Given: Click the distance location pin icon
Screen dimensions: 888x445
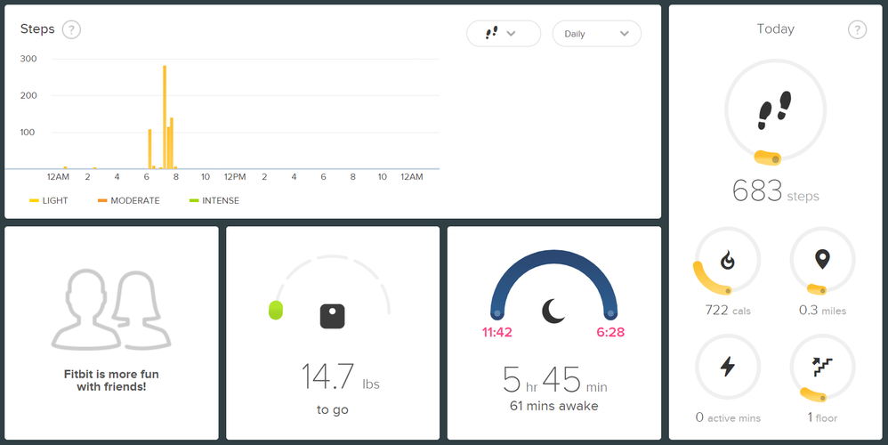Looking at the screenshot, I should [822, 259].
